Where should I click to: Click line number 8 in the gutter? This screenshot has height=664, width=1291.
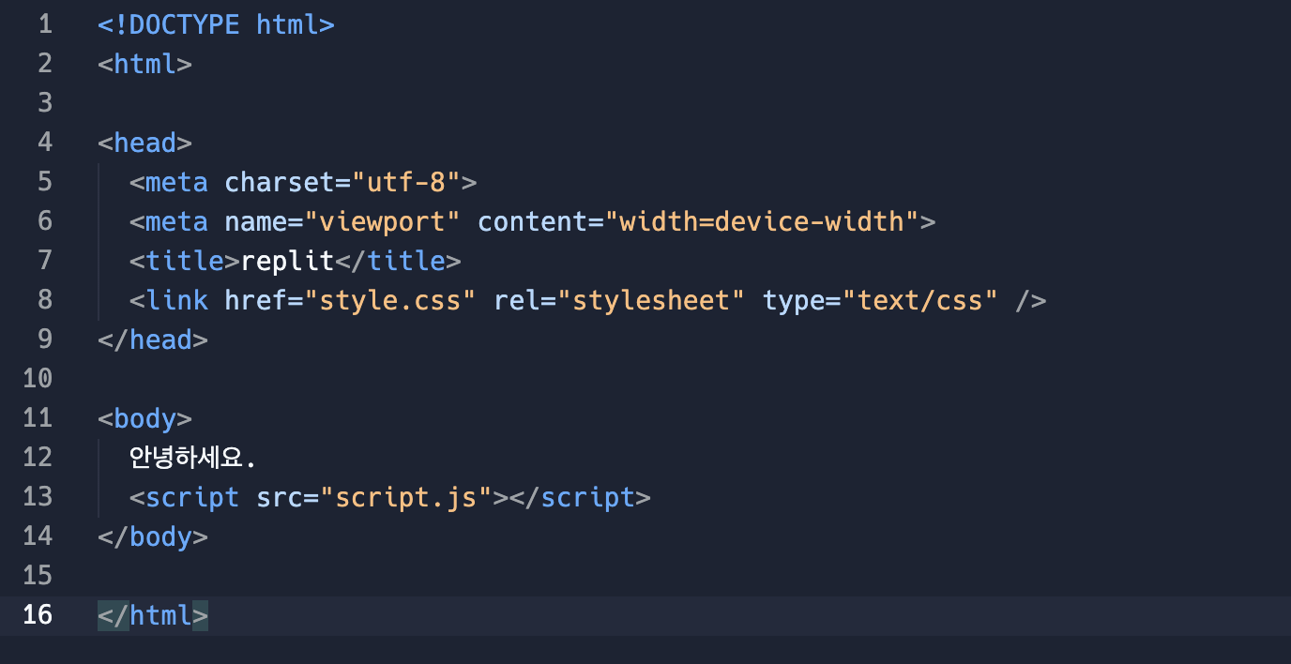click(45, 300)
